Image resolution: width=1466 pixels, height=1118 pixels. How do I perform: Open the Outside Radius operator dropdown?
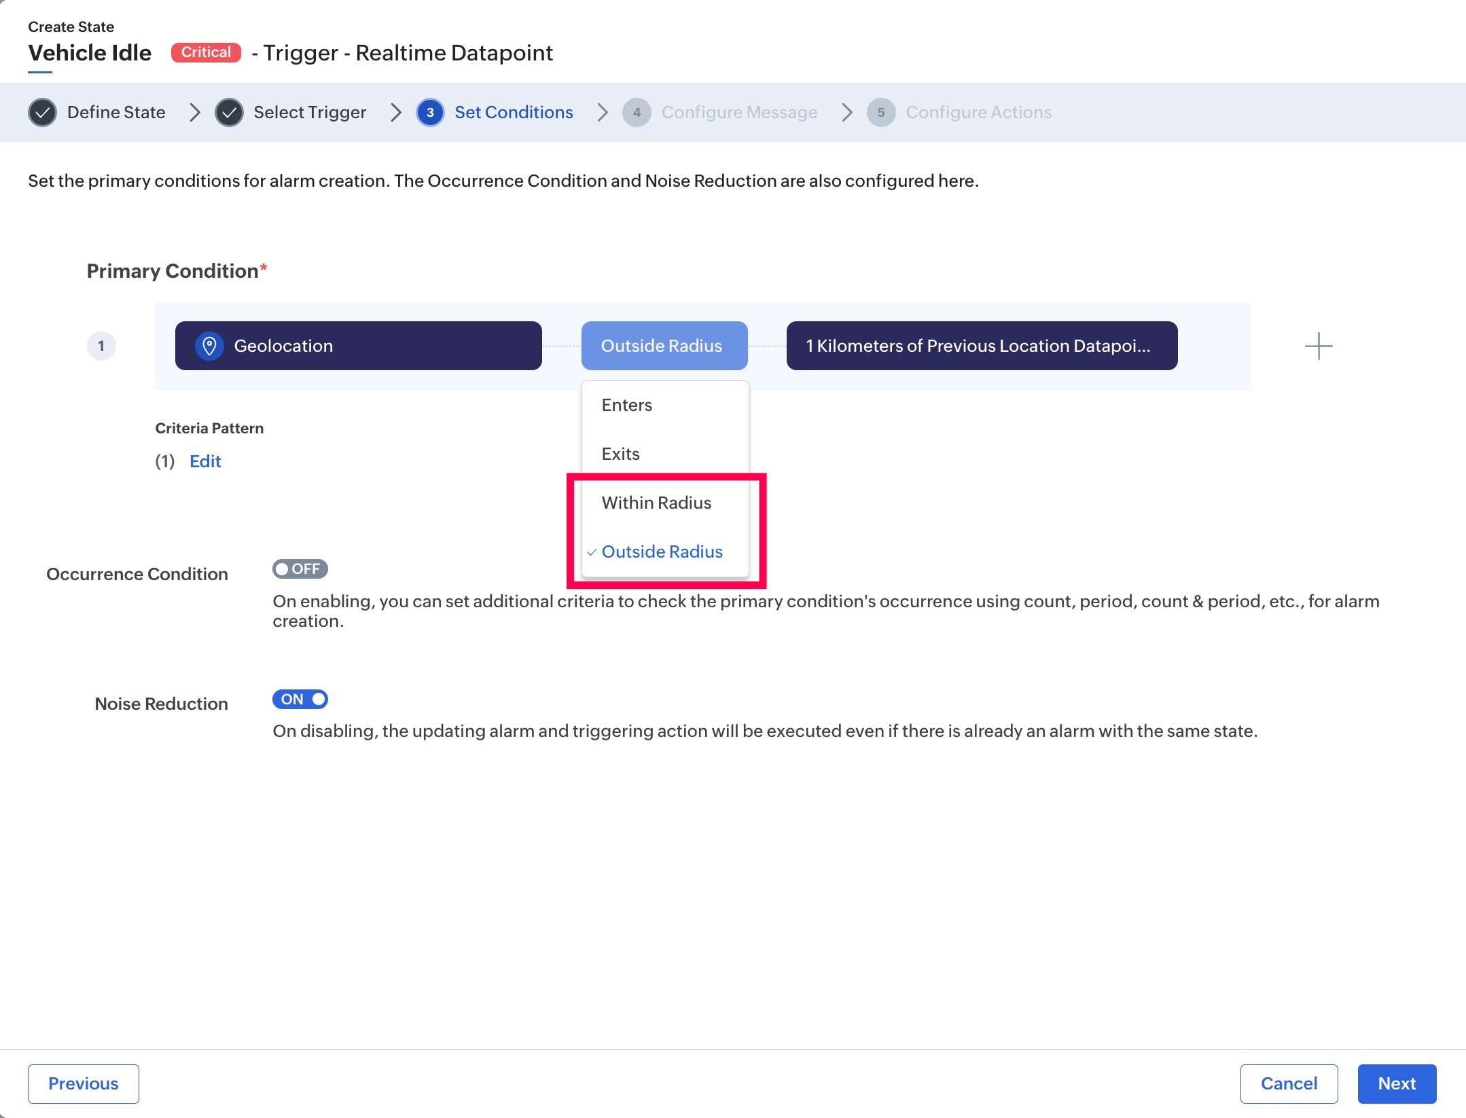point(664,346)
